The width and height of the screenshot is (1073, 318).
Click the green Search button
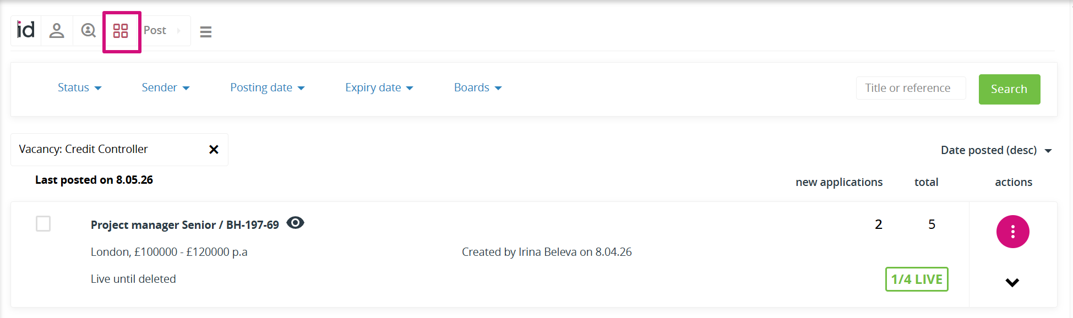coord(1009,89)
